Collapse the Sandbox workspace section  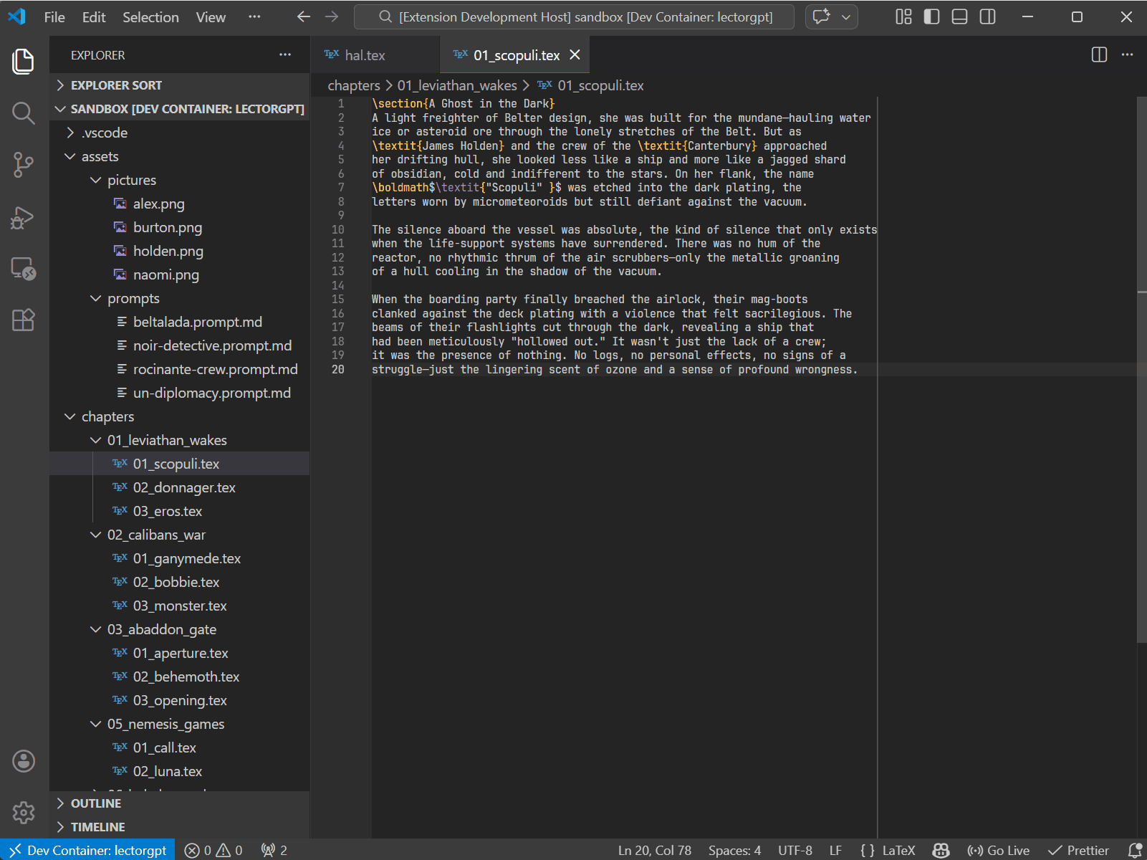click(x=179, y=109)
